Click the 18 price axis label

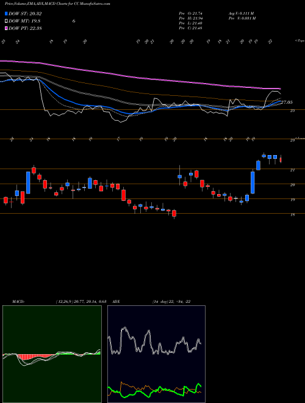click(292, 215)
